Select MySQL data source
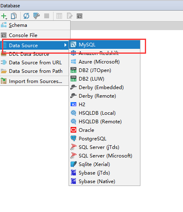 pos(104,45)
